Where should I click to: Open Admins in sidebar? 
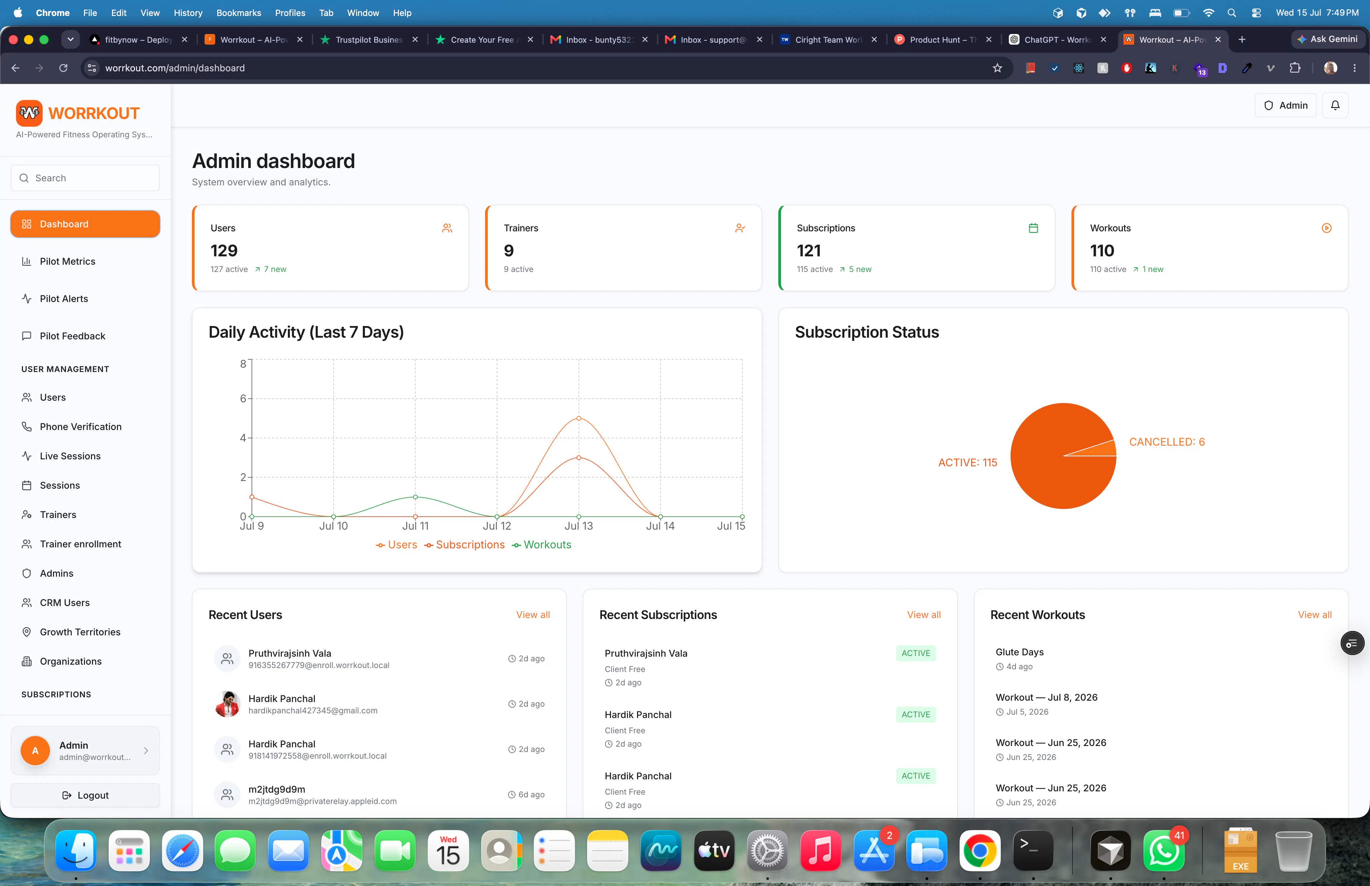[x=85, y=573]
